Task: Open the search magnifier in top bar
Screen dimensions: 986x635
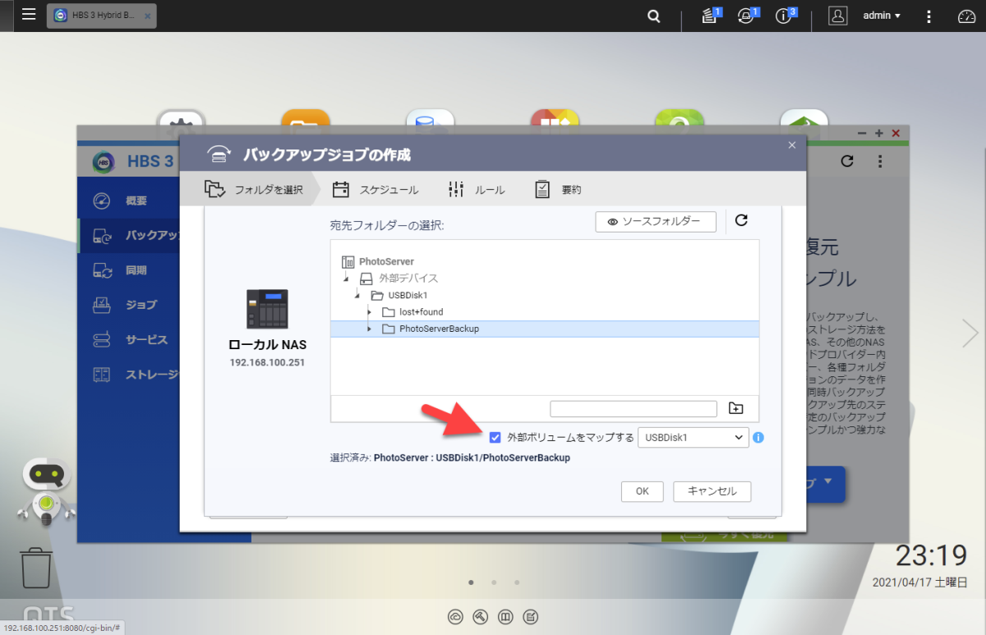Action: [653, 16]
